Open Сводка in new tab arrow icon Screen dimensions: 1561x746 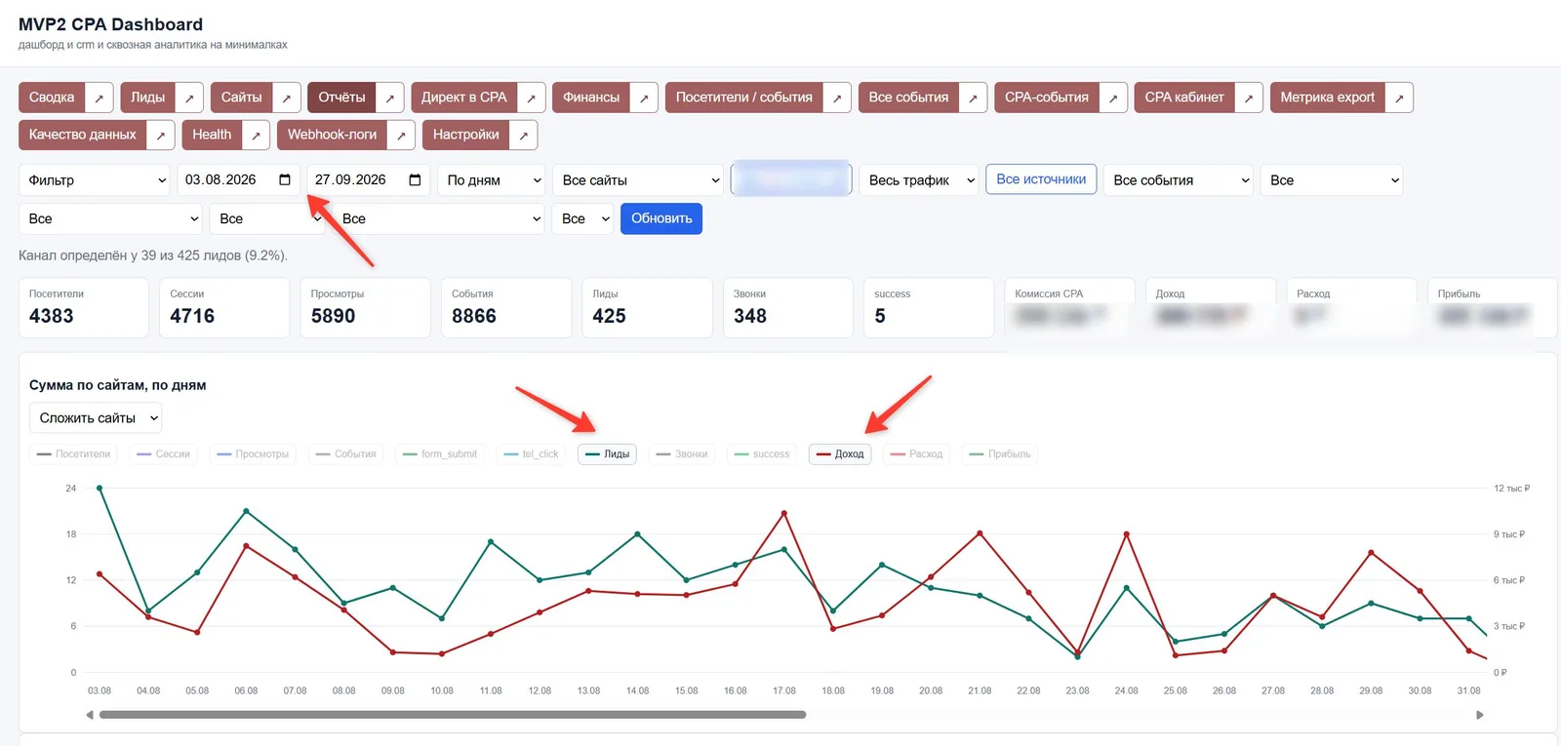point(99,98)
